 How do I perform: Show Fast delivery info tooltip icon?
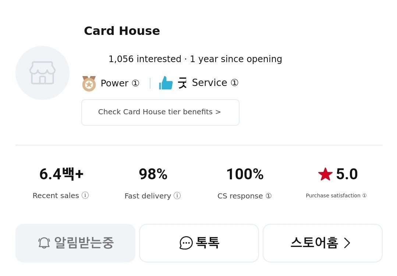(177, 196)
